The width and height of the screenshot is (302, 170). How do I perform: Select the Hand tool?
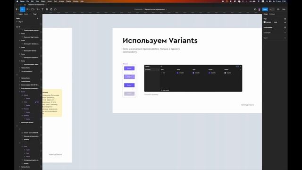[x=51, y=9]
